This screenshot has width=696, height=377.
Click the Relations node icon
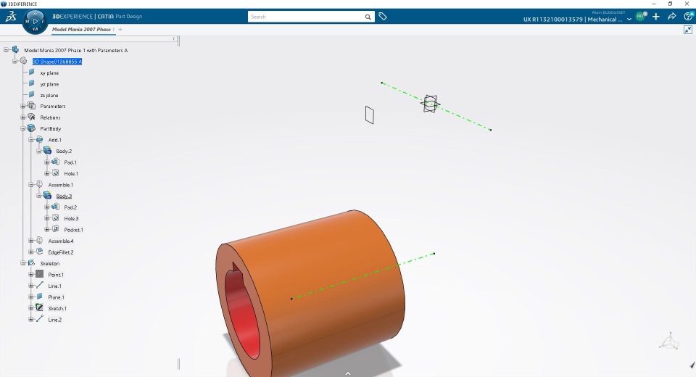31,117
